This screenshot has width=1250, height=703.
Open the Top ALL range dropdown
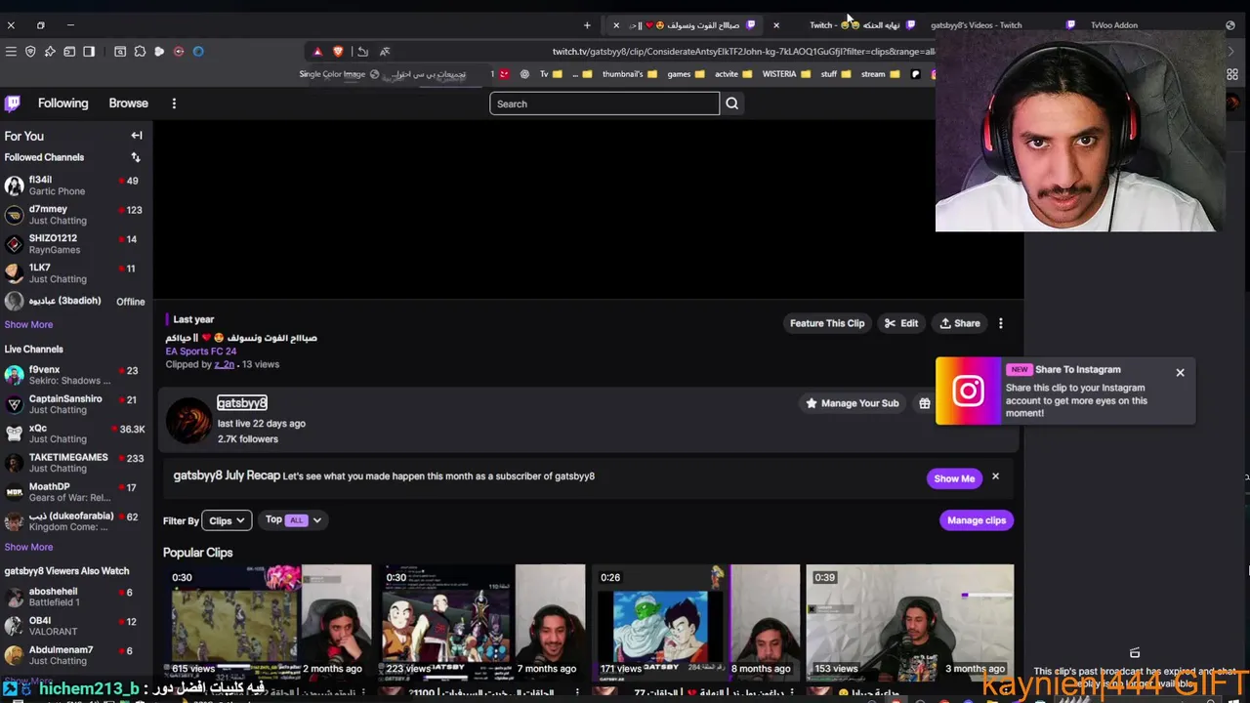click(293, 520)
